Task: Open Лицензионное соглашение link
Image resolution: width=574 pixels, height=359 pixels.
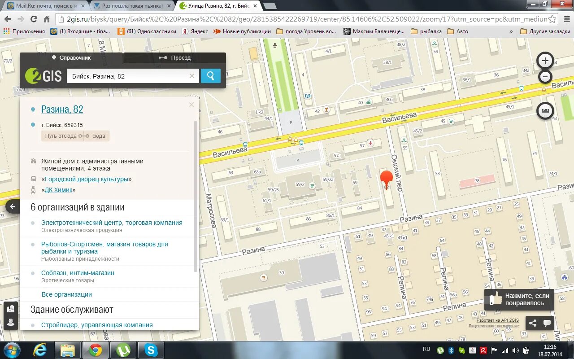Action: (x=494, y=326)
